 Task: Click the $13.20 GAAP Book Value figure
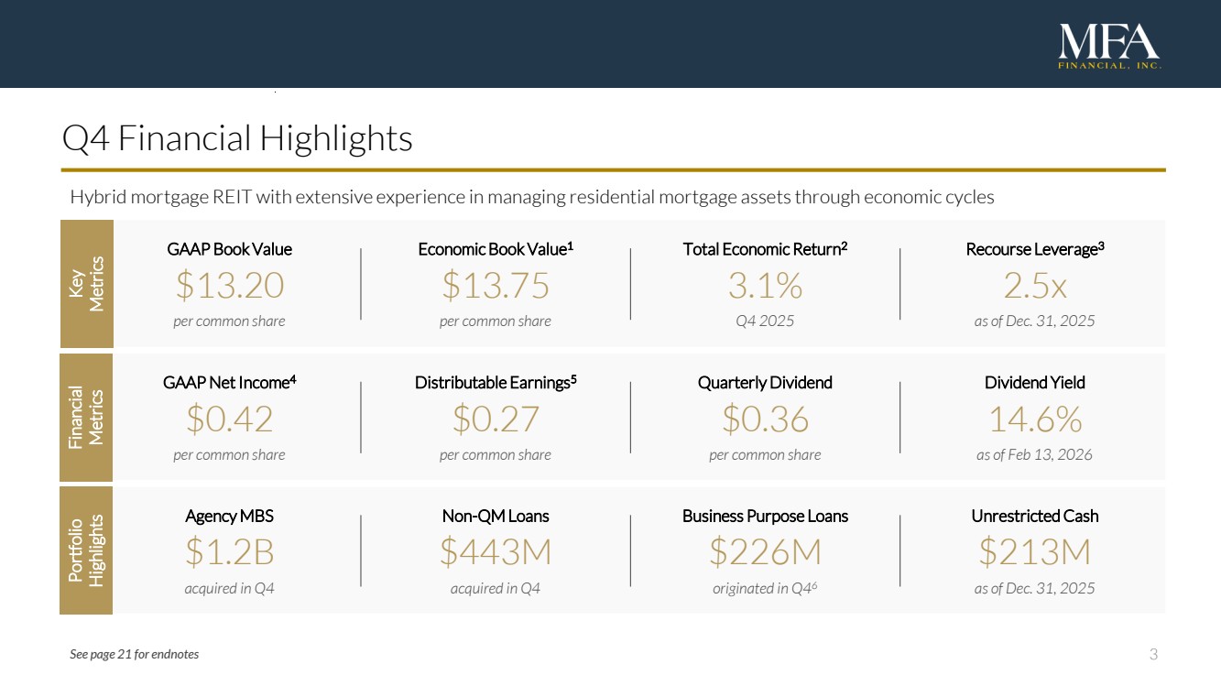tap(229, 287)
